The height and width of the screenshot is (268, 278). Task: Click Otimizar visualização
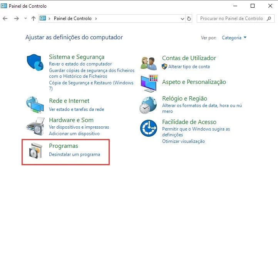pyautogui.click(x=184, y=141)
